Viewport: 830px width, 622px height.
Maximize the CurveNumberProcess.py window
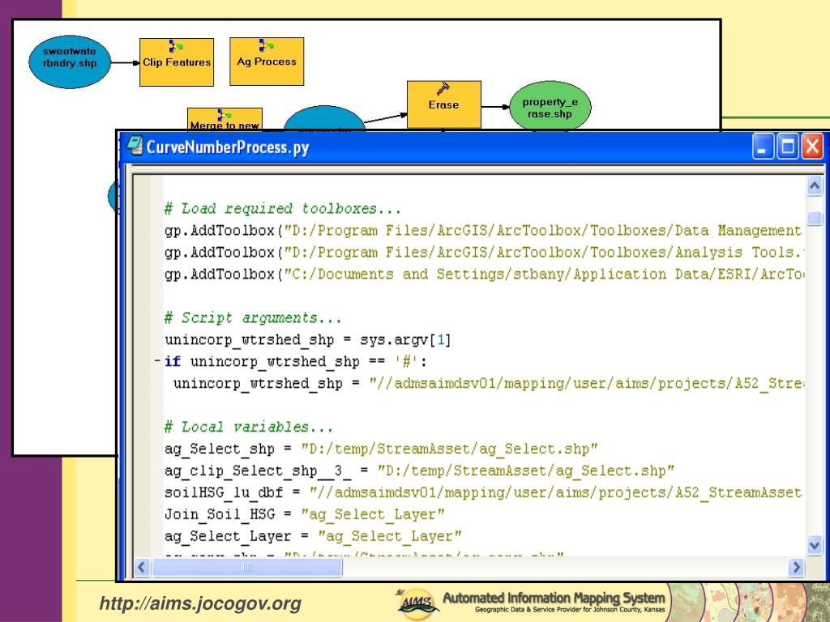[788, 148]
